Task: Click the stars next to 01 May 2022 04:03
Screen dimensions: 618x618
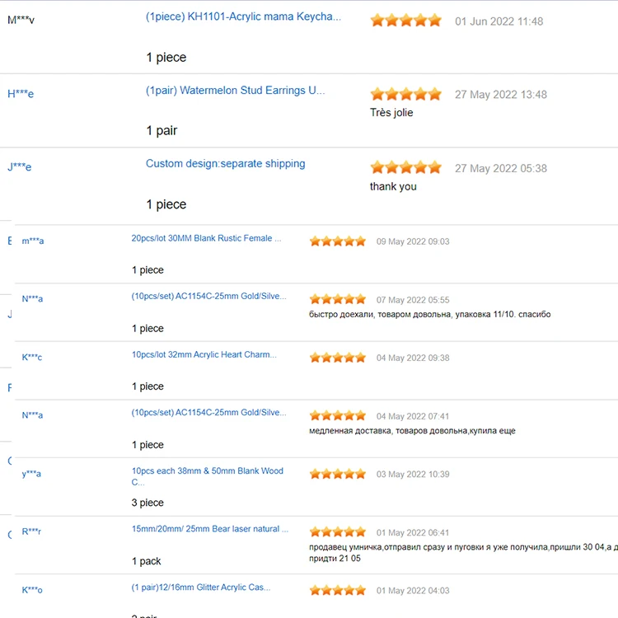Action: pyautogui.click(x=338, y=590)
